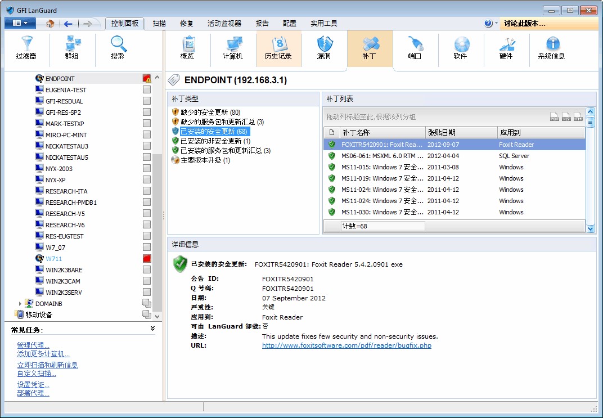Switch to the 报告 tab
This screenshot has height=418, width=603.
[262, 24]
